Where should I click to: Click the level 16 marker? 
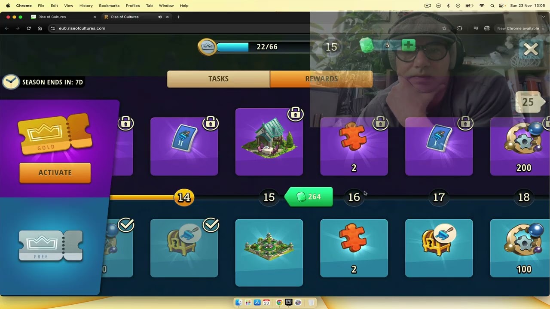[354, 197]
